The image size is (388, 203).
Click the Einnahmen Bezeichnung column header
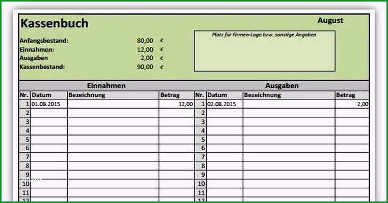coord(113,95)
